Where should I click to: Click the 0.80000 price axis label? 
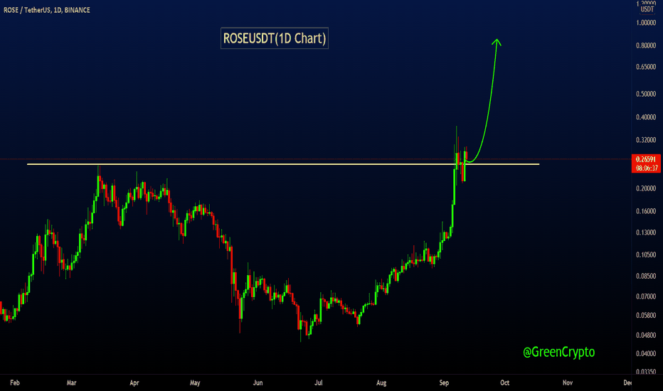pyautogui.click(x=646, y=45)
